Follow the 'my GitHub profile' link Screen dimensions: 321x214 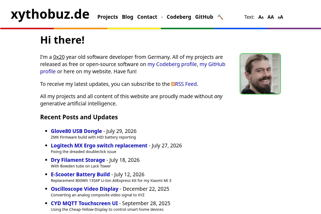[x=212, y=64]
